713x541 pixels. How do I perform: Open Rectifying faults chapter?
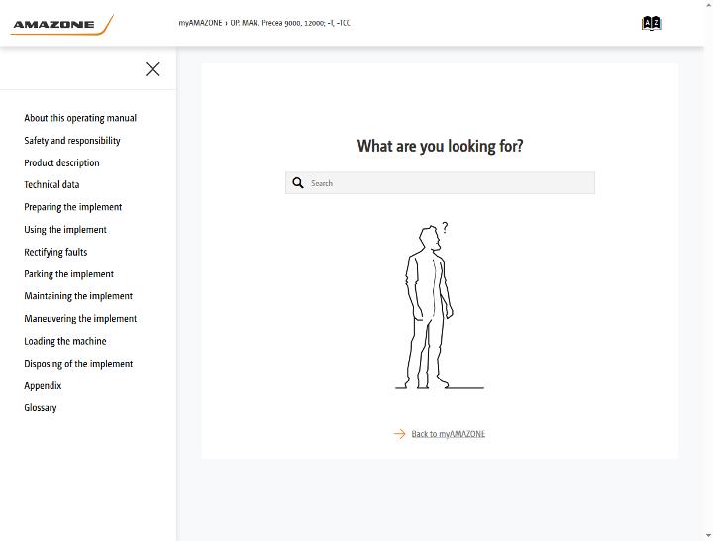click(55, 252)
